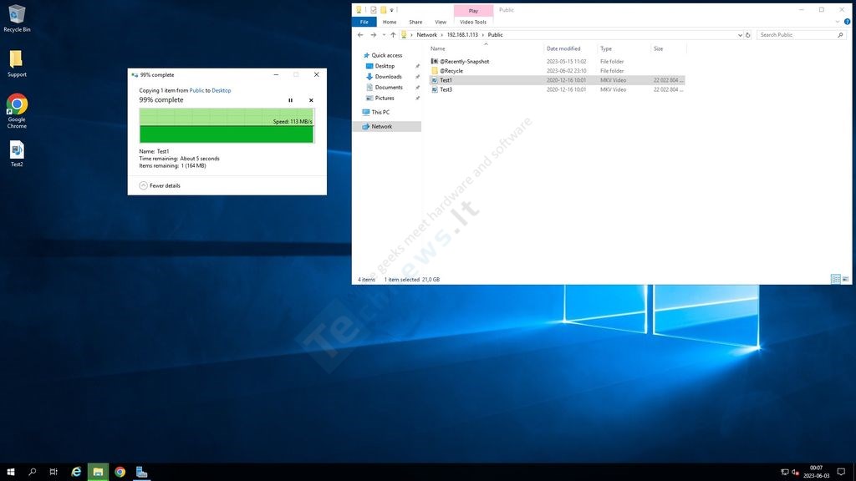Open Desktop in the navigation pane
856x481 pixels.
(385, 66)
